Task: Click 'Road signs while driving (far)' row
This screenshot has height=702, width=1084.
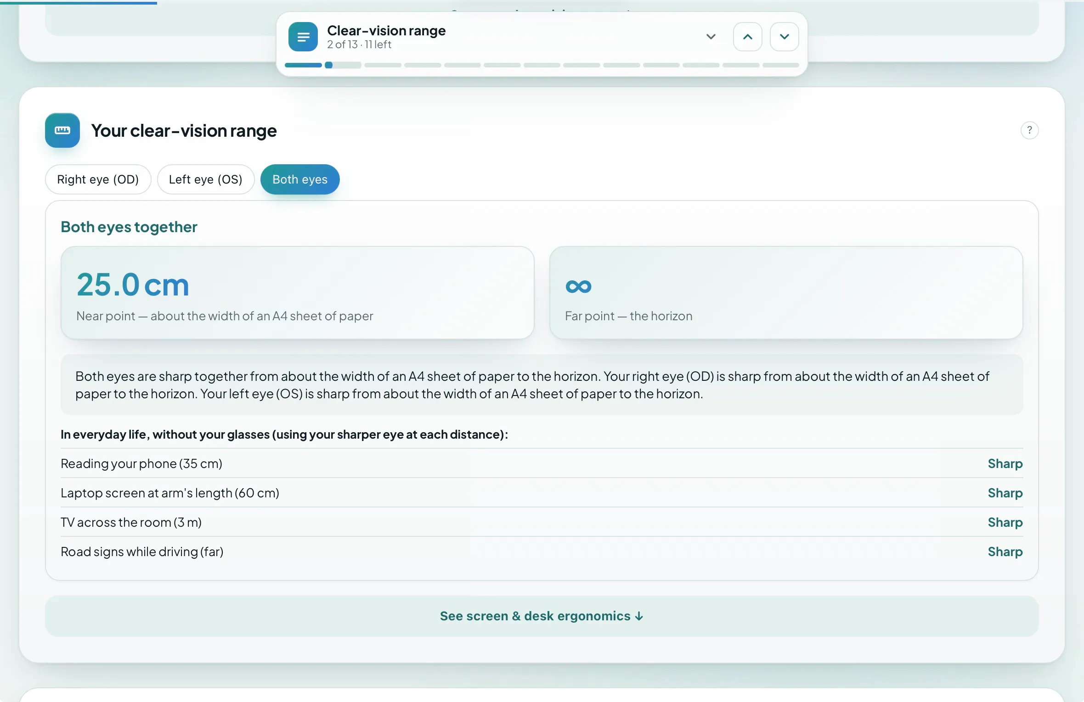Action: (542, 552)
